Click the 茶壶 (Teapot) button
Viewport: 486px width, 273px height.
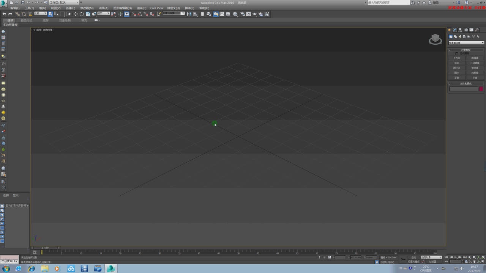[x=457, y=78]
